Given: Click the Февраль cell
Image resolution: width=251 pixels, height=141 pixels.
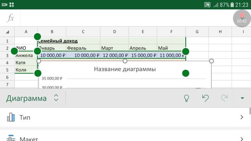Looking at the screenshot, I should tap(83, 48).
